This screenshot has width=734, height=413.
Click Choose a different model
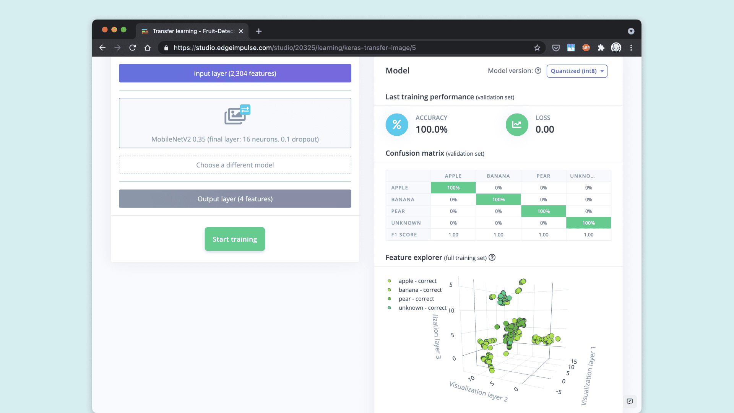[x=235, y=165]
